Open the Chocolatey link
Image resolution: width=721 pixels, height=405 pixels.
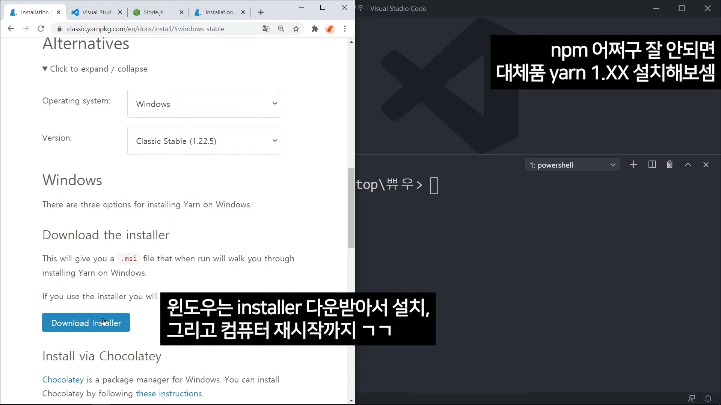click(x=63, y=379)
